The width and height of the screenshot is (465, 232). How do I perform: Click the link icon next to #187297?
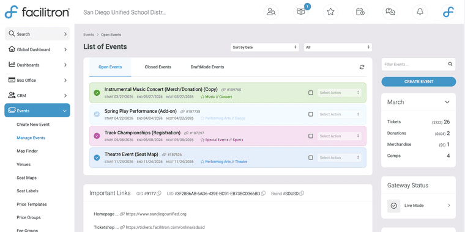tap(186, 133)
